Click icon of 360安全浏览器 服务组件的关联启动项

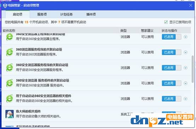10,83
